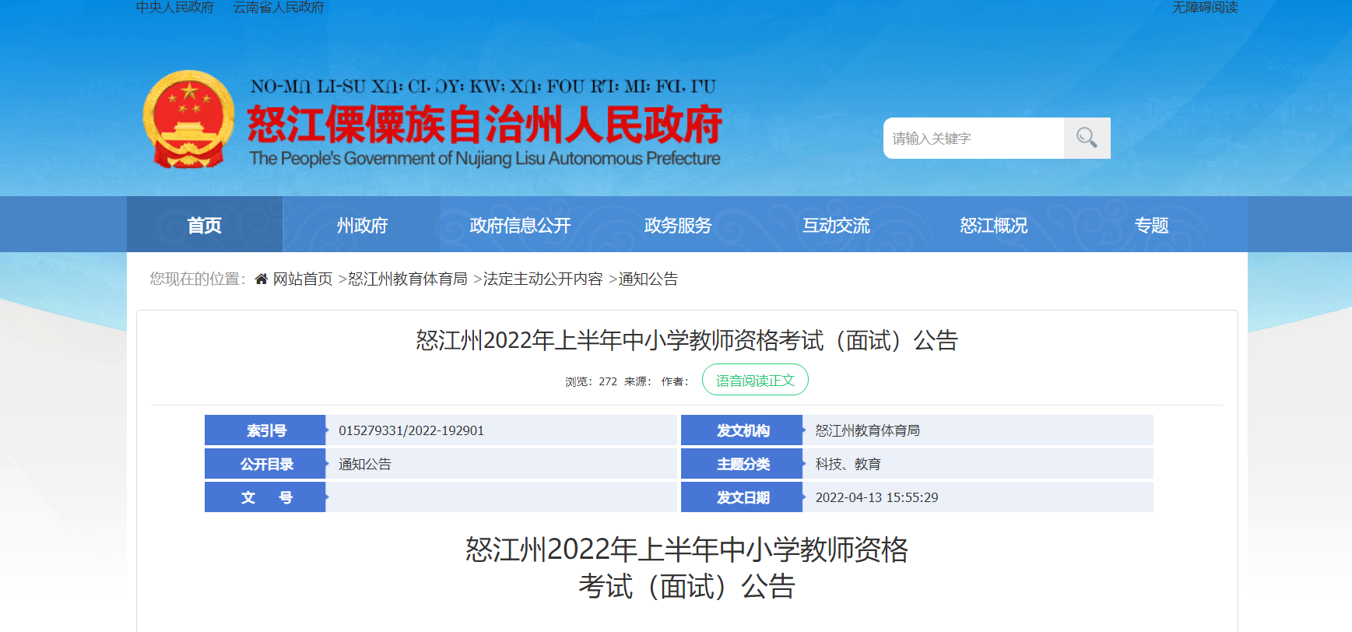Click the 语音阅读正文 button
1352x632 pixels.
pyautogui.click(x=755, y=380)
